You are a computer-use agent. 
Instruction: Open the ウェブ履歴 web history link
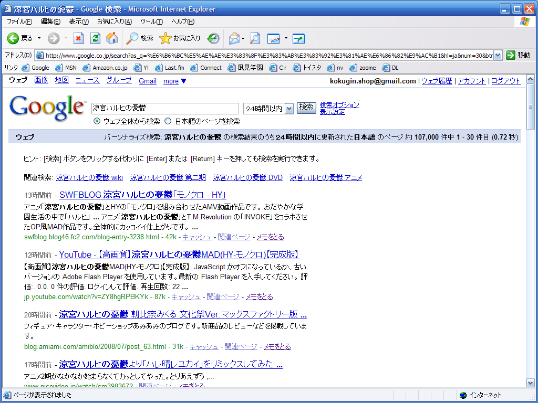[x=437, y=81]
